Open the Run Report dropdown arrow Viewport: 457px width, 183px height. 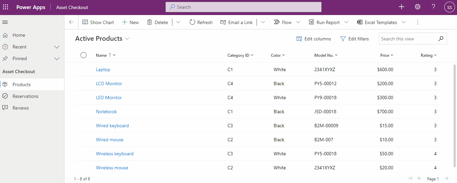346,22
